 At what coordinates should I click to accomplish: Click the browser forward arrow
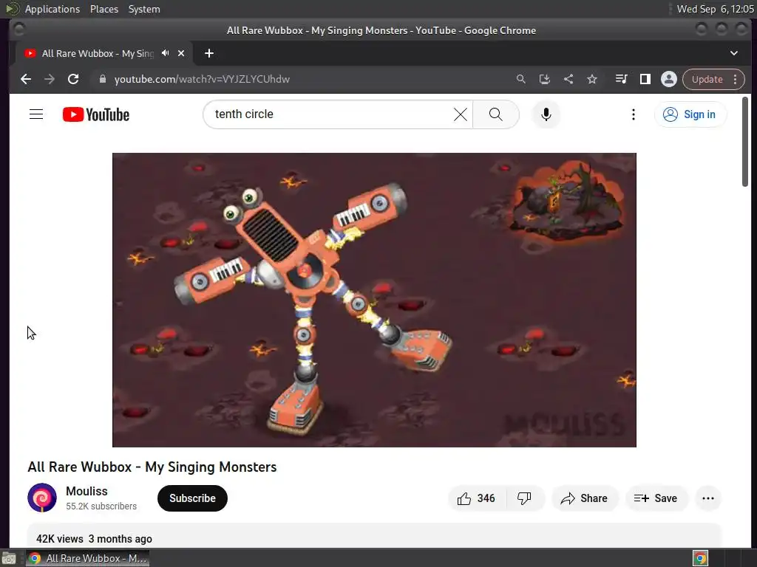[x=50, y=79]
